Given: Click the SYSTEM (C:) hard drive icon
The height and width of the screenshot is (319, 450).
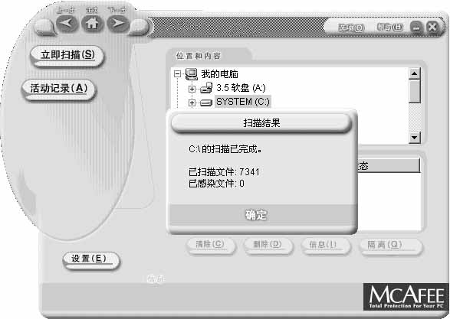Looking at the screenshot, I should [205, 103].
